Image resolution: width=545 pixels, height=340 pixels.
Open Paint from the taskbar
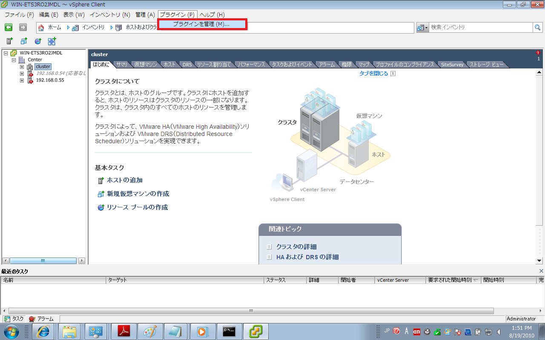coord(149,331)
